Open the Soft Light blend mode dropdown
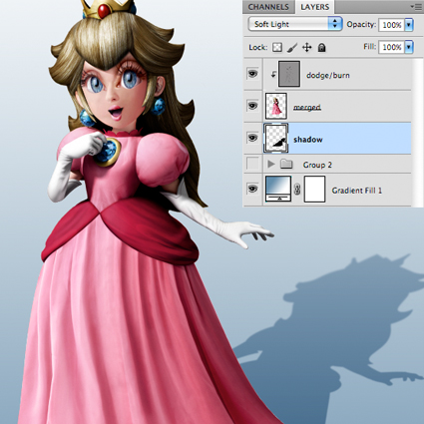424x424 pixels. tap(295, 24)
